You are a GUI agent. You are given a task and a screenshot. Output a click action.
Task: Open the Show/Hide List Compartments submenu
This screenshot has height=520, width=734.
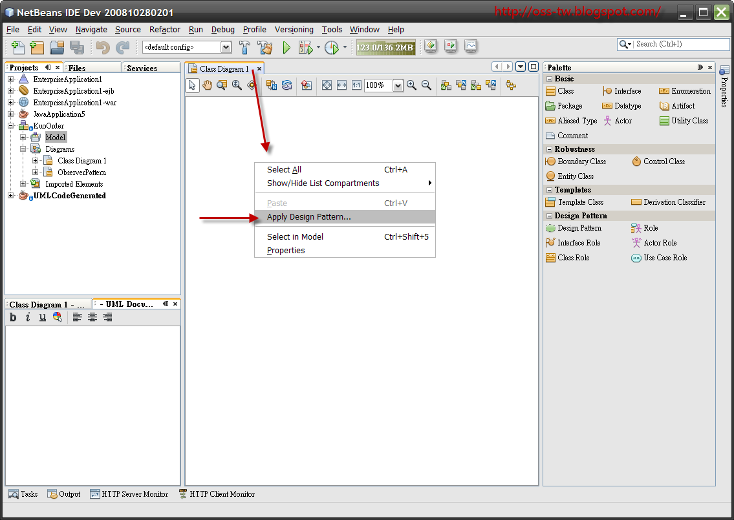(345, 183)
